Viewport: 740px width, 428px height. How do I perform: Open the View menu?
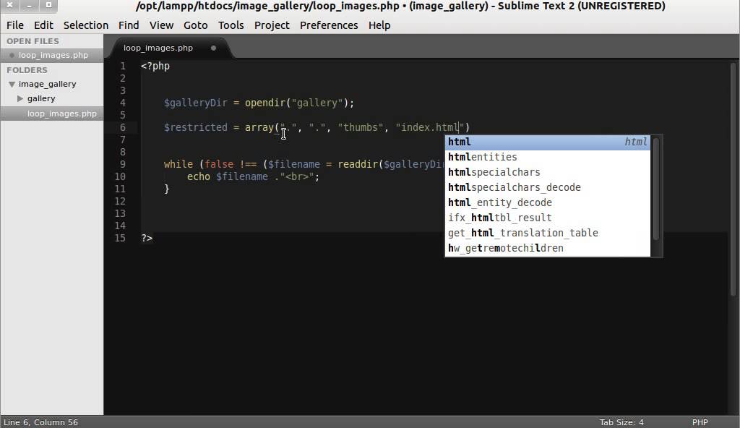161,25
